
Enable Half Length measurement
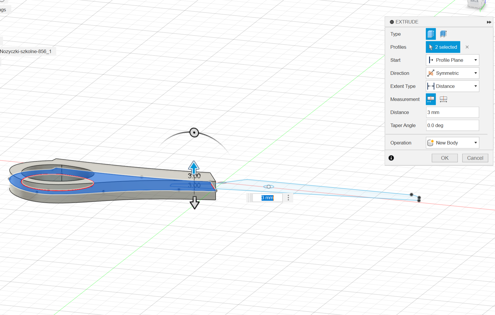(x=431, y=99)
